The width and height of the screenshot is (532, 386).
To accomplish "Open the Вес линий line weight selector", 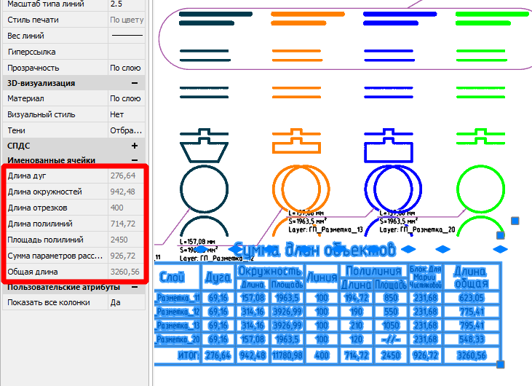I will tap(126, 36).
